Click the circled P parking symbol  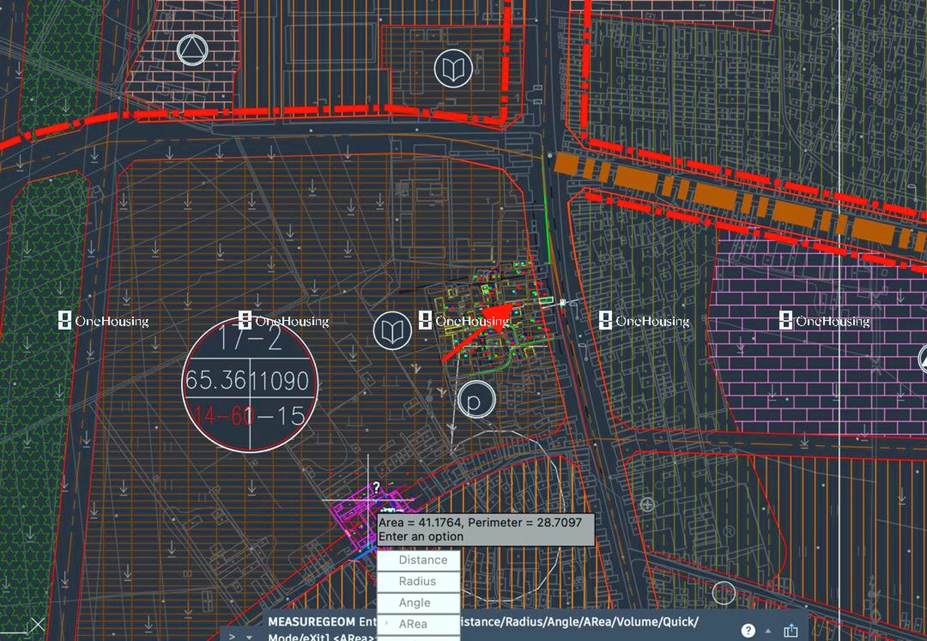[476, 400]
